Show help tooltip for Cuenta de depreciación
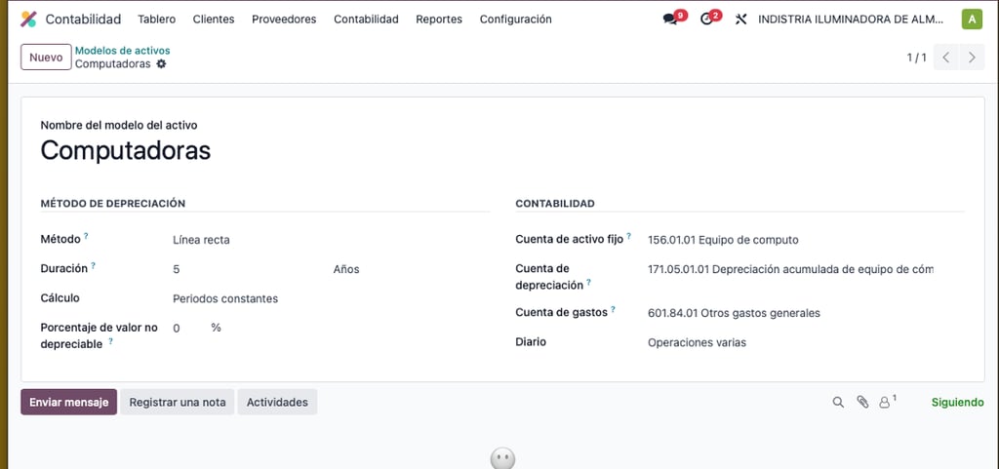 (588, 283)
